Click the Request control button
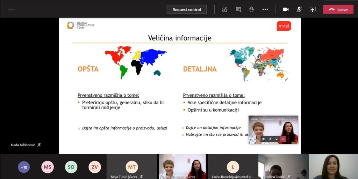The width and height of the screenshot is (358, 179). click(x=187, y=9)
